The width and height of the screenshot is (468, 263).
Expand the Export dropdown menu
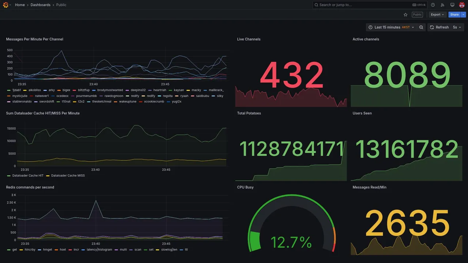click(438, 15)
